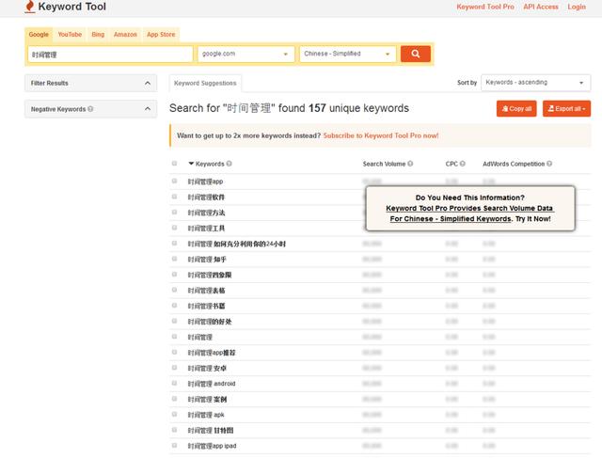Click the keyword 时间管理app推荐

(212, 353)
